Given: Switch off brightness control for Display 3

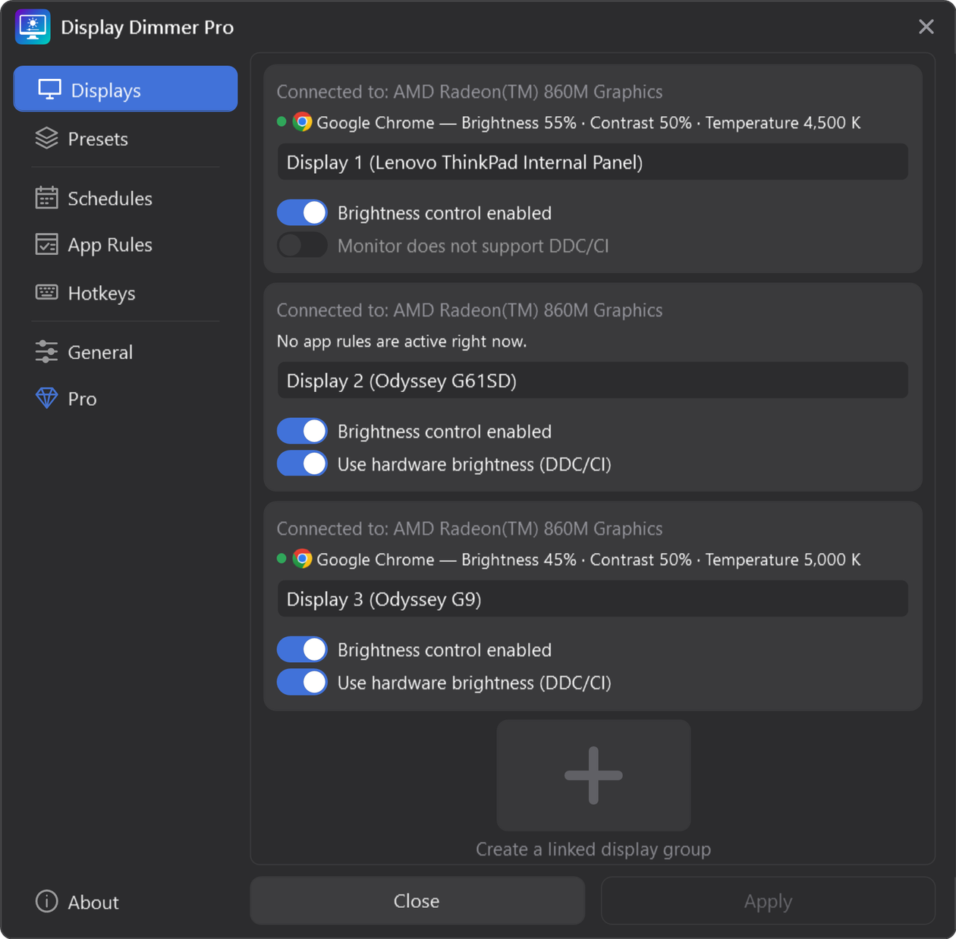Looking at the screenshot, I should [x=302, y=650].
